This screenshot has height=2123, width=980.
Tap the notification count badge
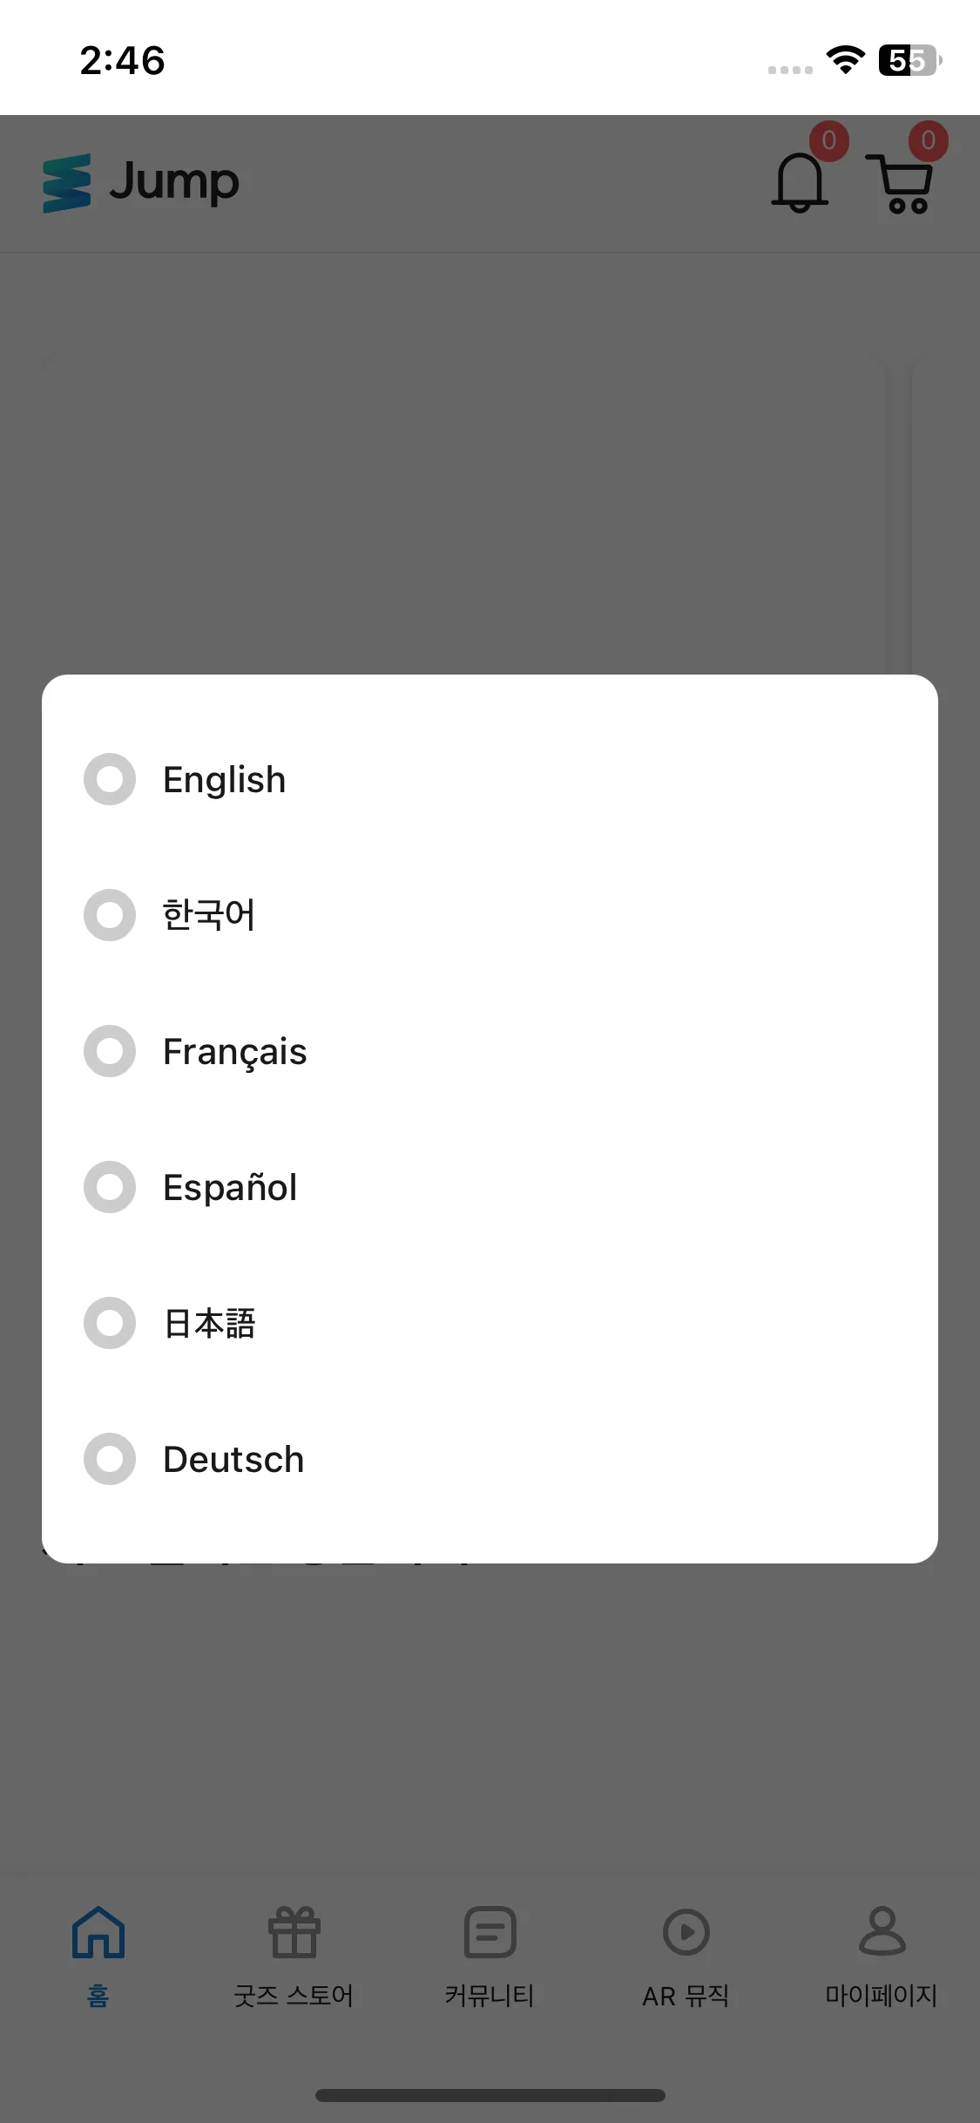[829, 140]
